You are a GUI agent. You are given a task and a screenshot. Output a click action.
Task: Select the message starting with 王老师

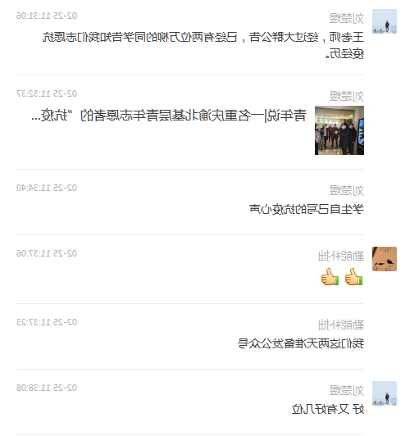[x=203, y=45]
